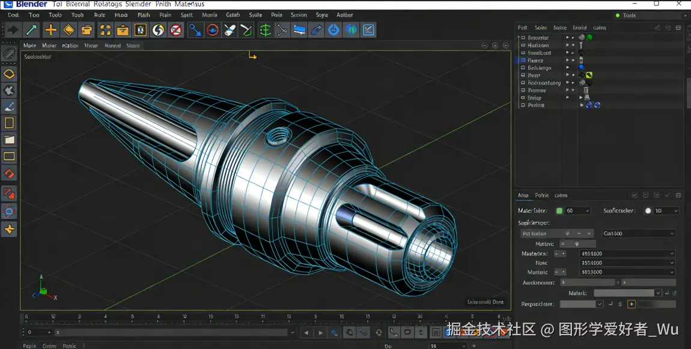Click the white swirl circle icon

click(x=158, y=30)
